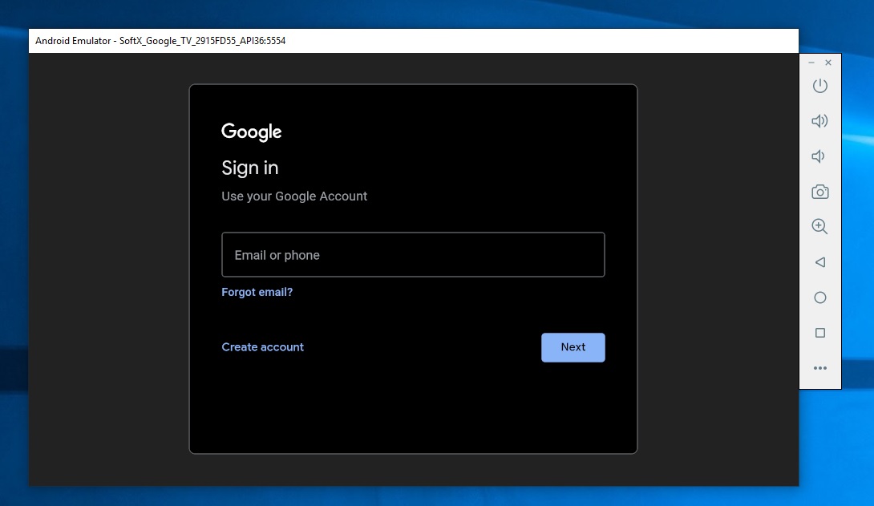This screenshot has height=506, width=874.
Task: Lower volume with the volume down icon
Action: pyautogui.click(x=818, y=156)
